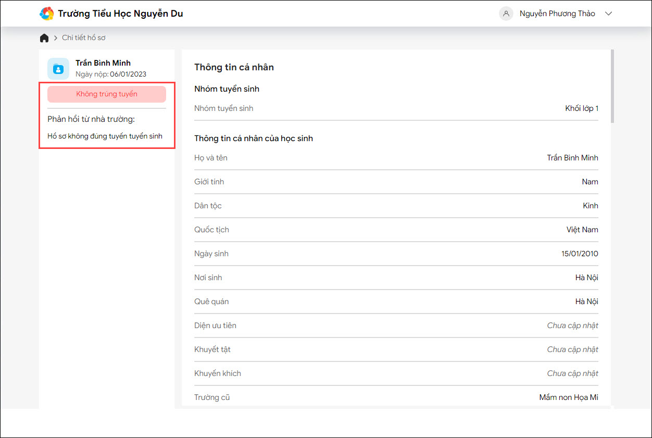Screen dimensions: 652x438
Task: Click the school feedback message text
Action: 105,136
